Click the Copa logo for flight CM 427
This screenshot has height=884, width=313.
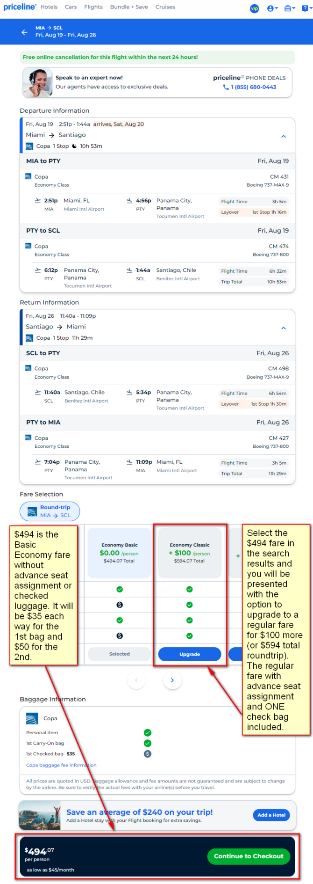coord(28,438)
